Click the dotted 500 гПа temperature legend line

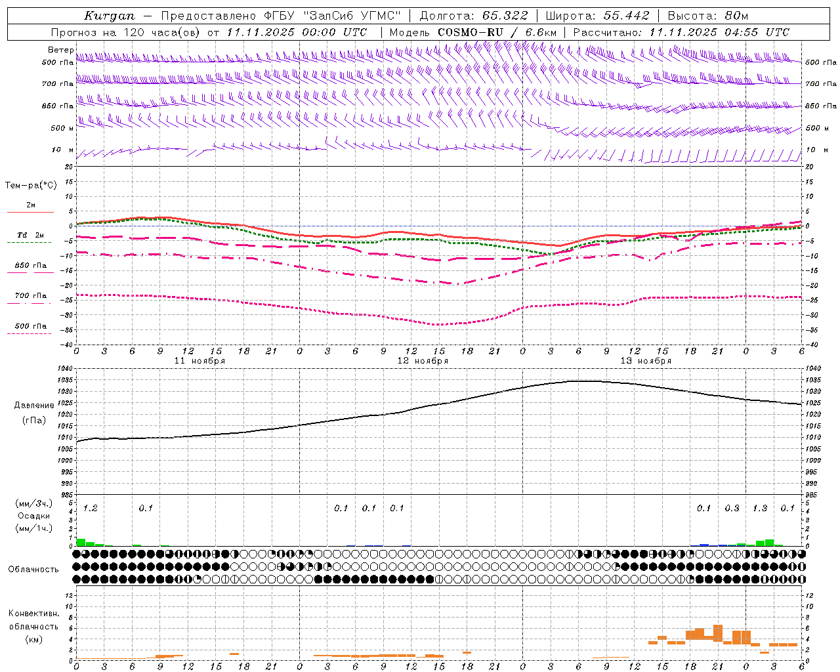(x=29, y=333)
